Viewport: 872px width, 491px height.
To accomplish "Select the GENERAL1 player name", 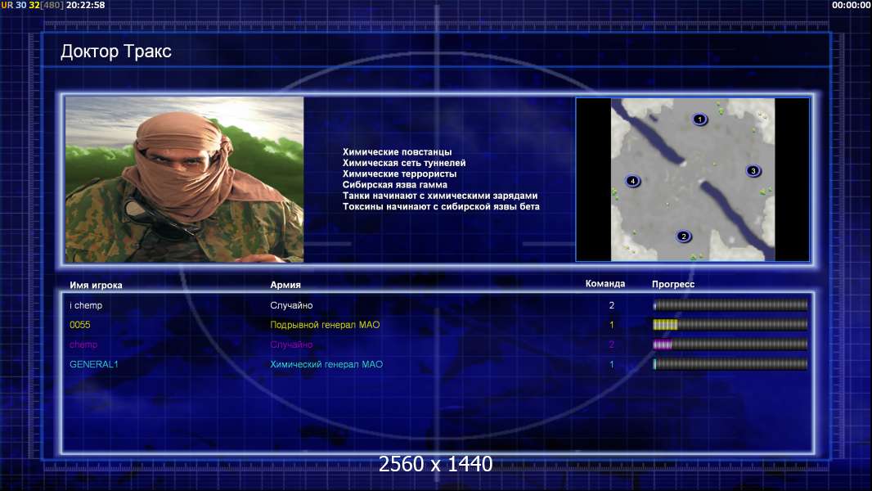I will 94,364.
